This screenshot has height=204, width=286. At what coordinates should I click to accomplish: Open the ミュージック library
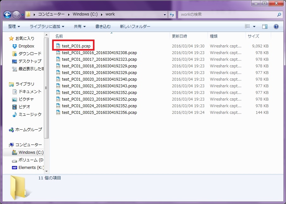click(x=30, y=114)
